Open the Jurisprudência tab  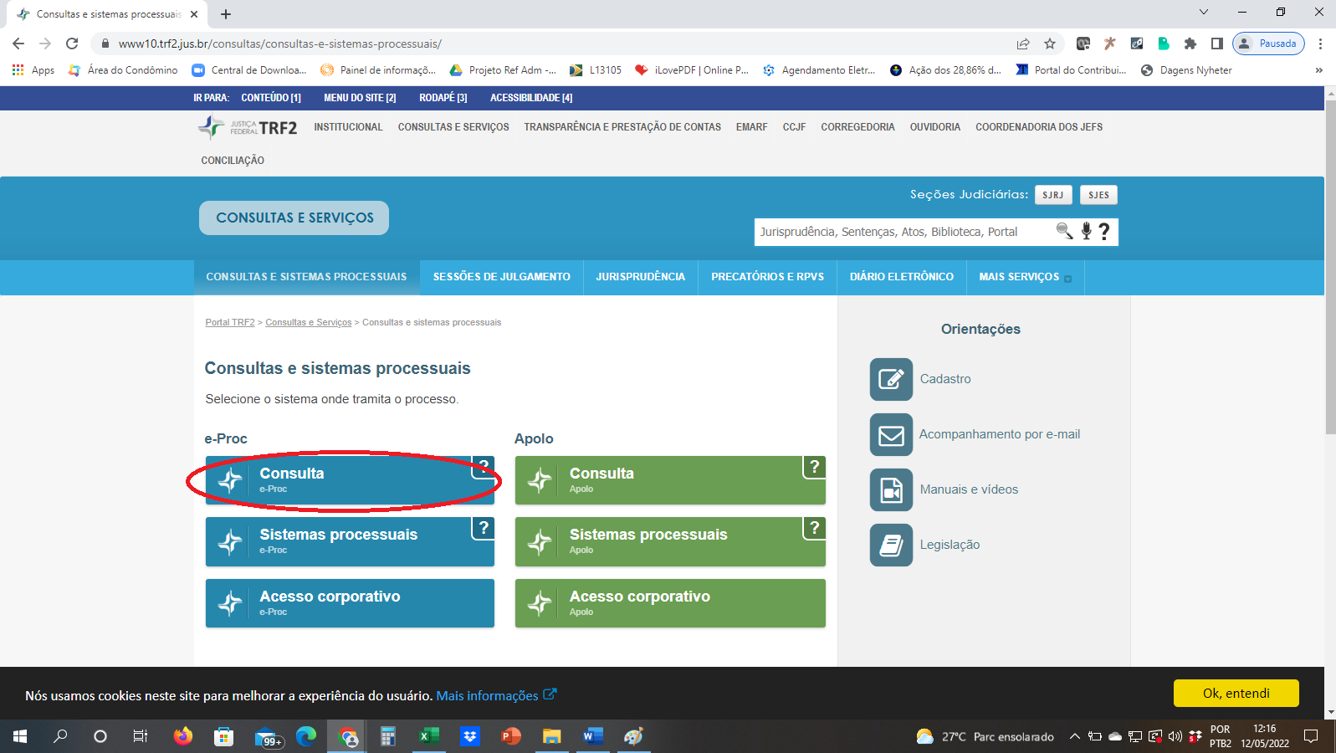click(x=640, y=277)
